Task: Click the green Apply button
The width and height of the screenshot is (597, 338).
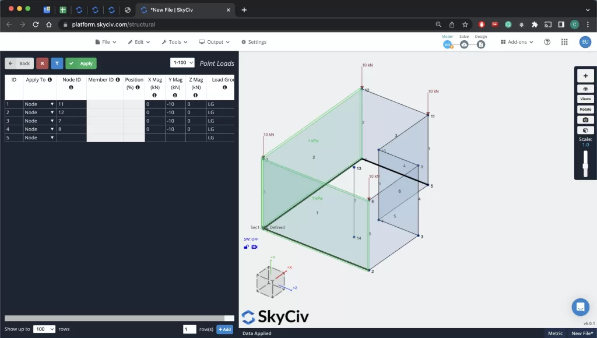Action: click(x=81, y=63)
